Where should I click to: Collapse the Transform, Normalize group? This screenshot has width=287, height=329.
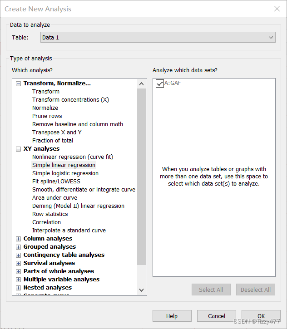point(19,83)
